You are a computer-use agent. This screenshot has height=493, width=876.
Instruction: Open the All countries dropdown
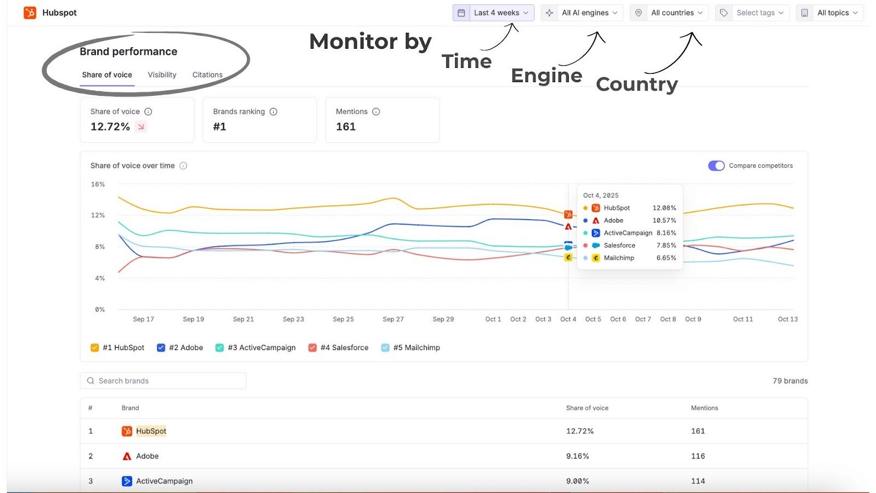(x=669, y=13)
